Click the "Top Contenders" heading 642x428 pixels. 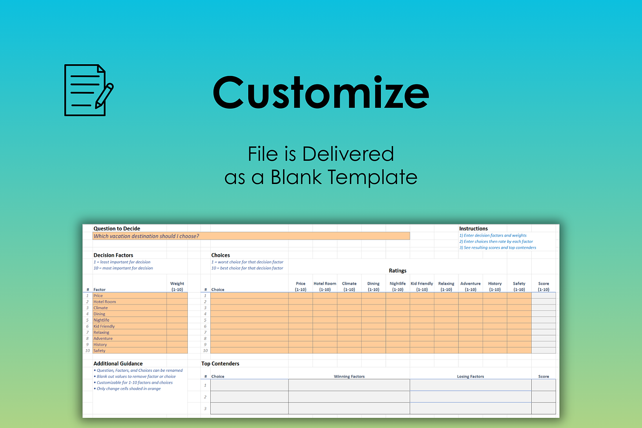click(x=220, y=363)
